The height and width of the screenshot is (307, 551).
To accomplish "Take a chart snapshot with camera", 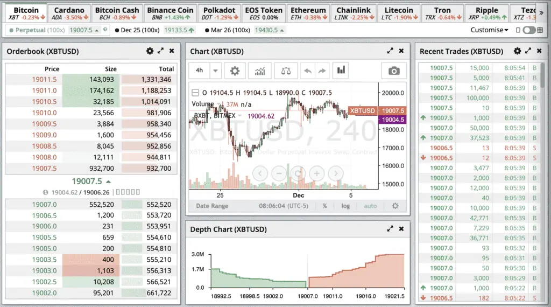I will [x=394, y=71].
